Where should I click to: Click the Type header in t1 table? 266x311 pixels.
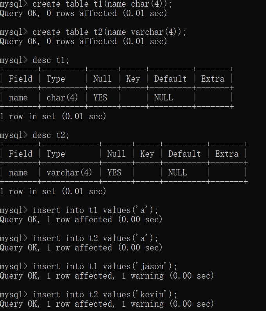(x=55, y=79)
